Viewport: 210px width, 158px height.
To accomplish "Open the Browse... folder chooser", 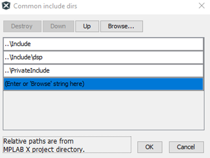I will point(122,26).
